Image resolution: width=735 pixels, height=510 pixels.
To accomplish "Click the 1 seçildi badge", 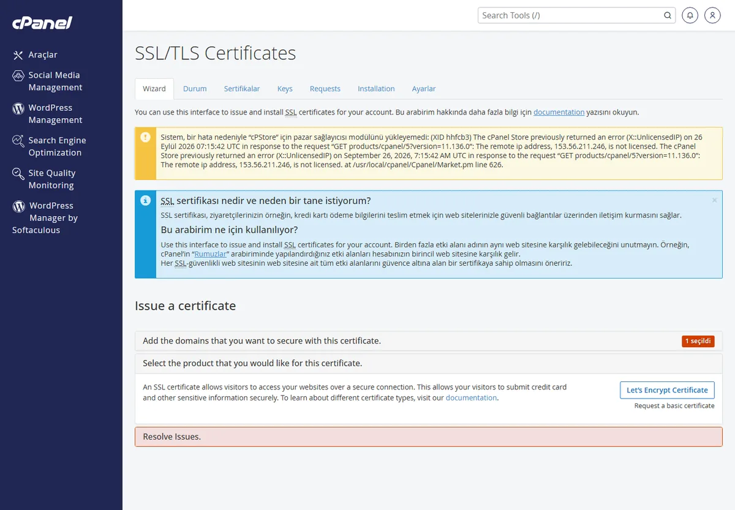I will pos(698,341).
